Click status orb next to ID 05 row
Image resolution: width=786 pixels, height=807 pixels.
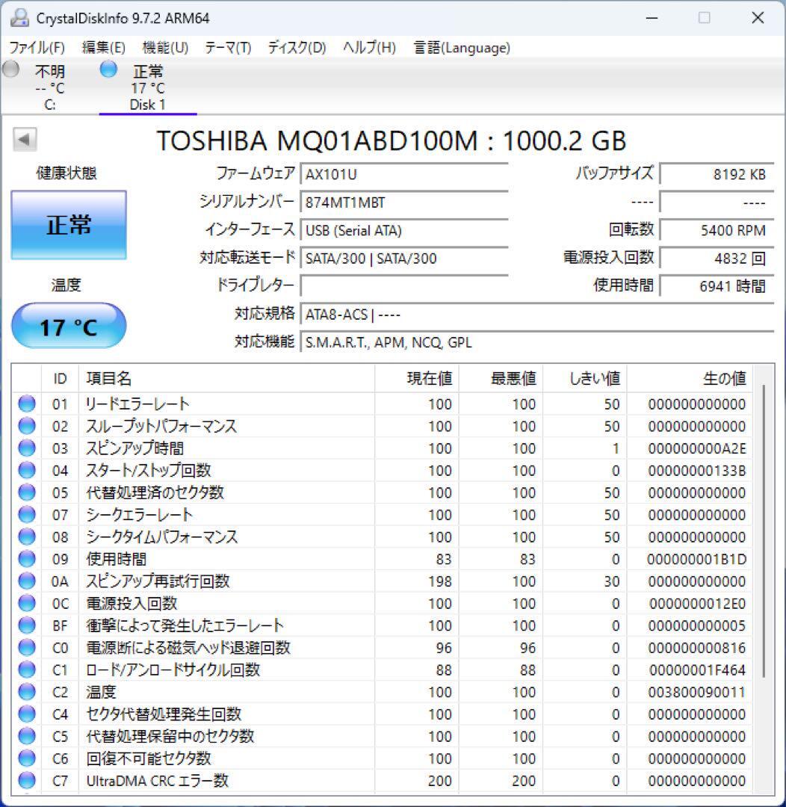[27, 493]
